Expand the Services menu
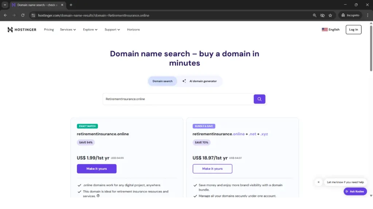The width and height of the screenshot is (373, 209). pyautogui.click(x=68, y=30)
